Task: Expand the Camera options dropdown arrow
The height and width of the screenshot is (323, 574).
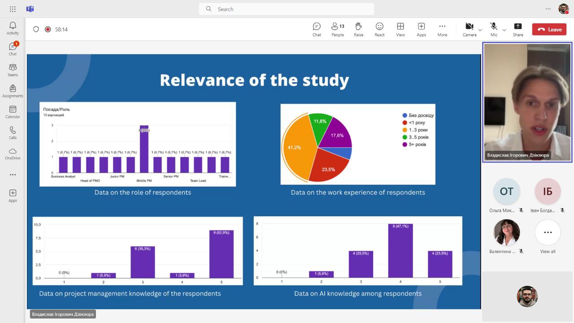Action: click(x=480, y=30)
